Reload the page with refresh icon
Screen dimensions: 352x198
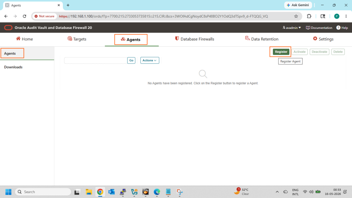click(24, 16)
